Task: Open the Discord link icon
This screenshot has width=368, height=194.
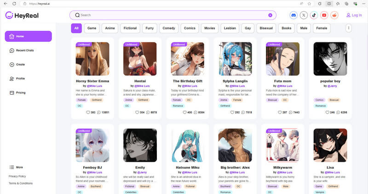Action: coord(293,15)
